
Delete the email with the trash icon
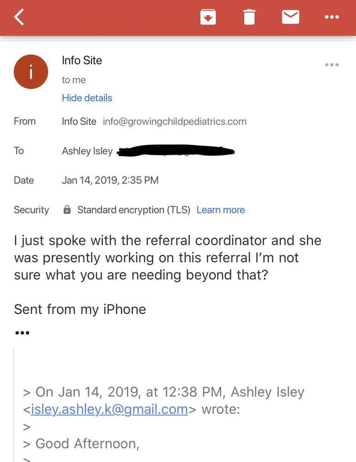[249, 18]
